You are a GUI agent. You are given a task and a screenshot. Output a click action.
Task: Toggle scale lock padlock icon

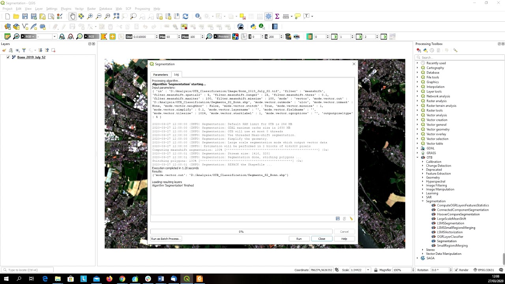click(x=376, y=270)
